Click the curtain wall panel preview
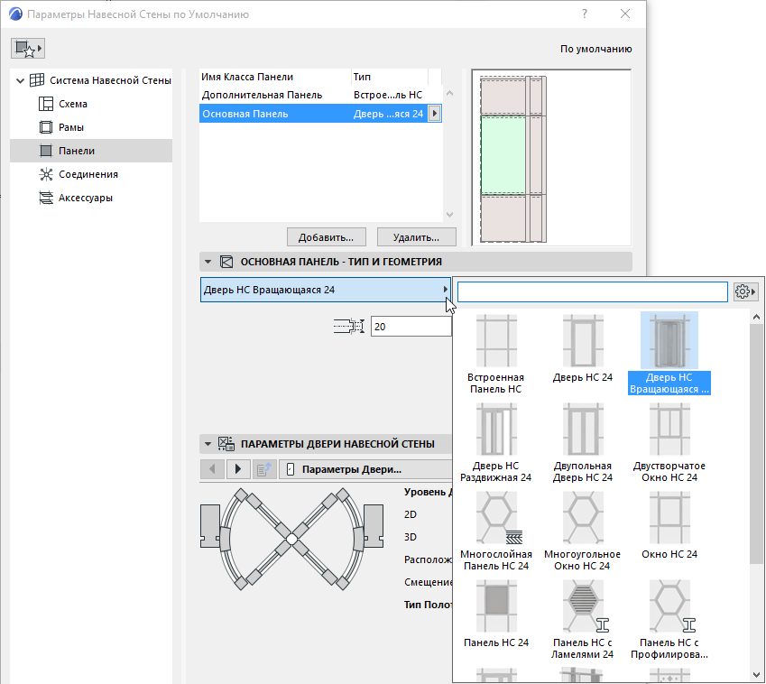 pyautogui.click(x=551, y=158)
